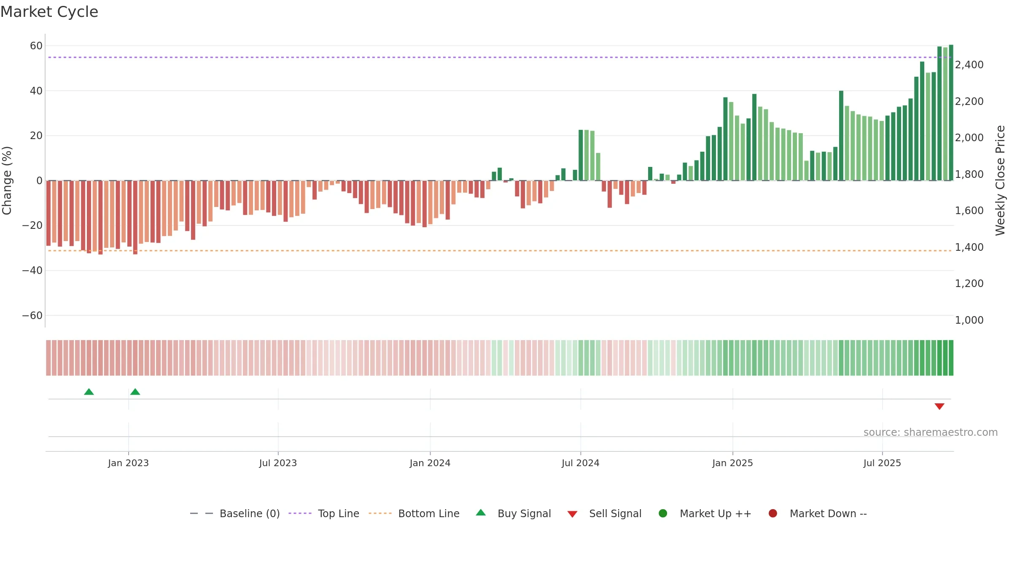Click the second buy signal marker after Jan 2023

click(135, 392)
